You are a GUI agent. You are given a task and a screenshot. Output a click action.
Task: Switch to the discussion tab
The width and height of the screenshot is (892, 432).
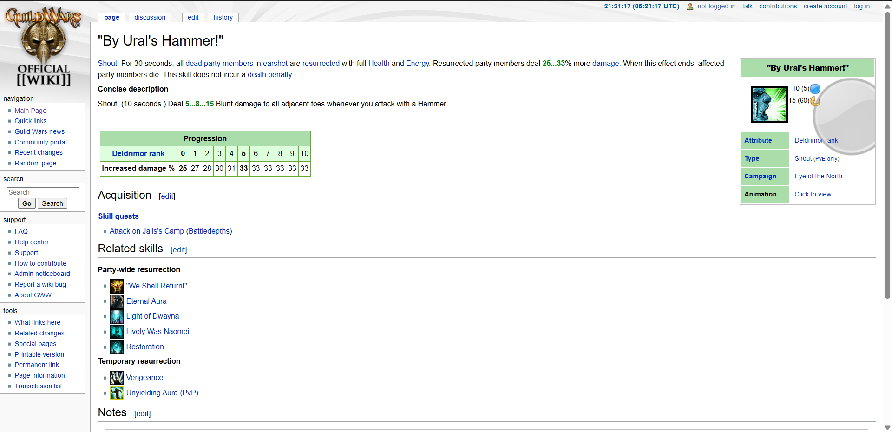(x=150, y=17)
